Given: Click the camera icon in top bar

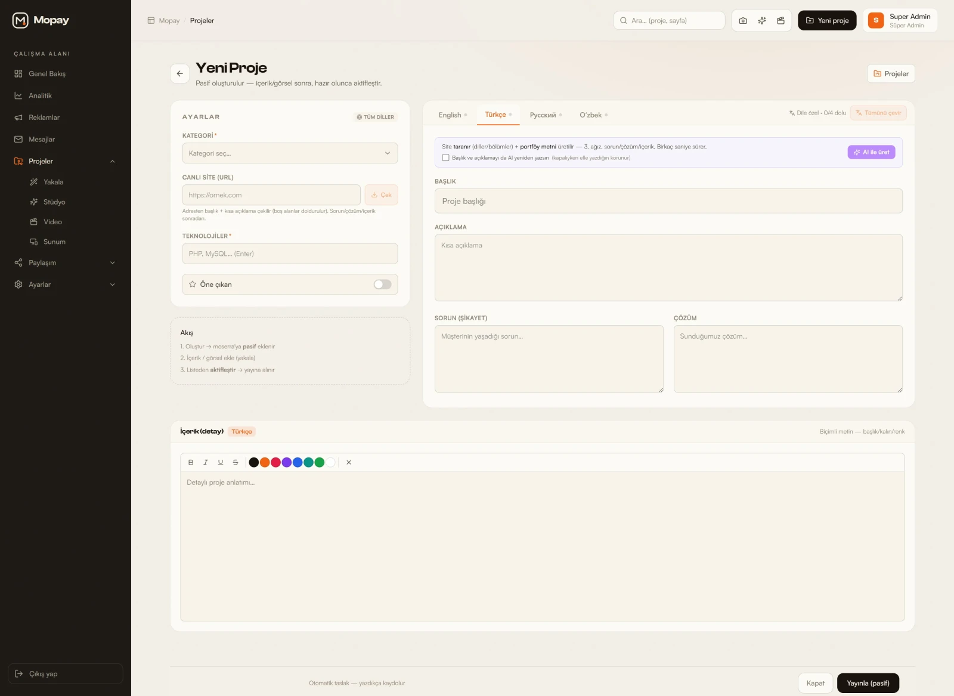Looking at the screenshot, I should (x=743, y=20).
